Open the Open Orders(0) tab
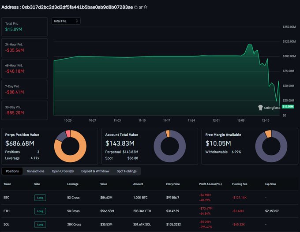This screenshot has width=300, height=232. pos(63,171)
